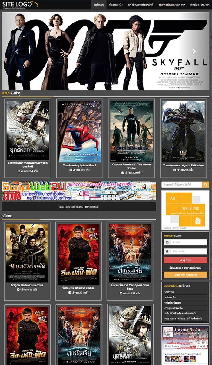Open the หน้าแรก menu item
The width and height of the screenshot is (212, 365).
click(x=99, y=5)
